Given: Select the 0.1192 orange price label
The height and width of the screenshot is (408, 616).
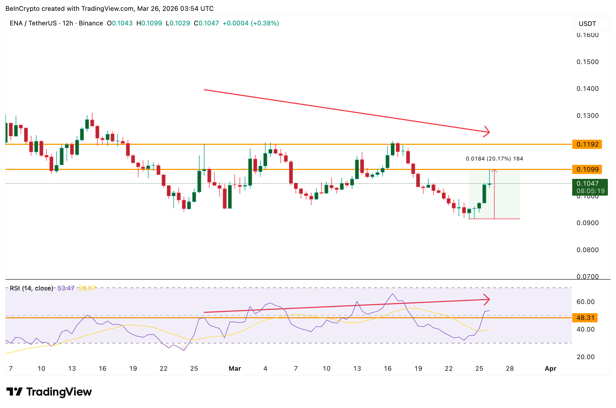Looking at the screenshot, I should coord(587,144).
